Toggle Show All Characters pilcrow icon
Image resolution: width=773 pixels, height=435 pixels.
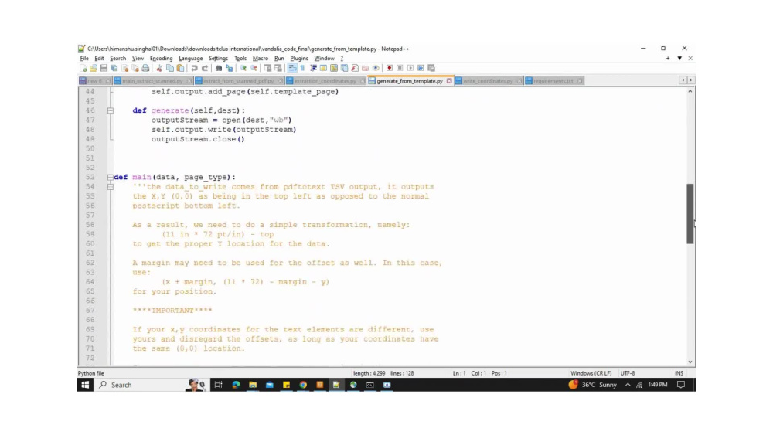point(302,68)
